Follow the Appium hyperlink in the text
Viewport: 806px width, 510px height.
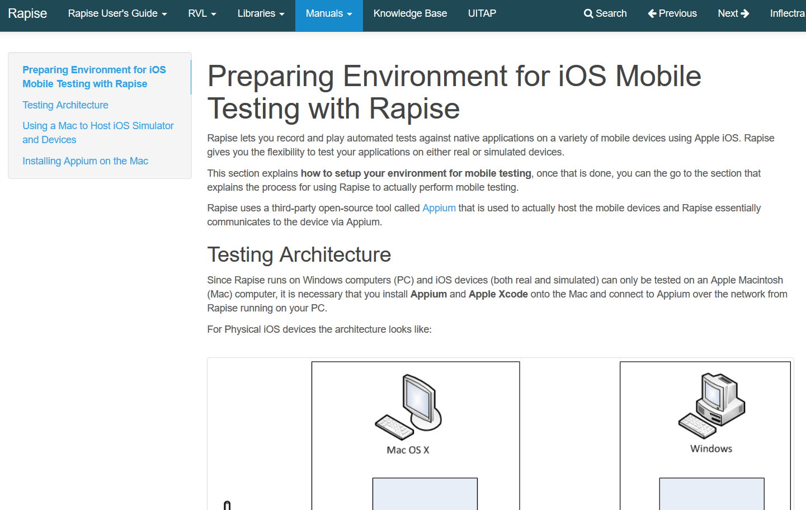pyautogui.click(x=439, y=208)
